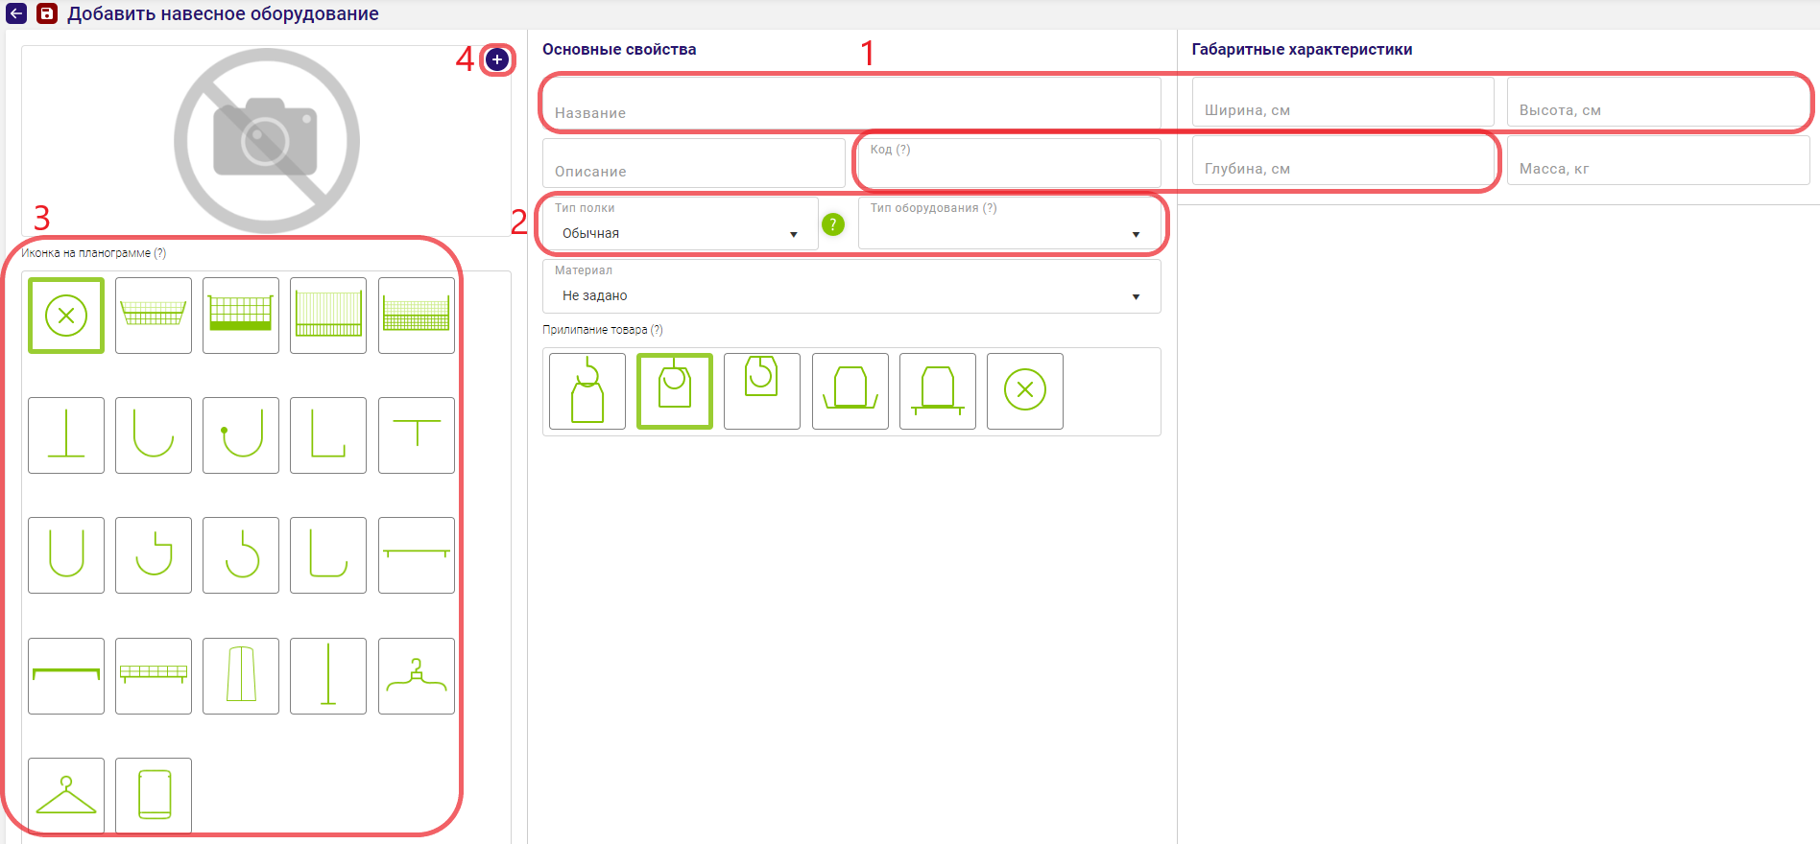The image size is (1820, 844).
Task: Select the open J-hook planogram icon
Action: pos(154,435)
